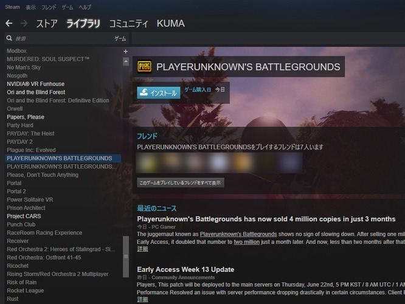Select Papers, Please in list

coord(26,117)
